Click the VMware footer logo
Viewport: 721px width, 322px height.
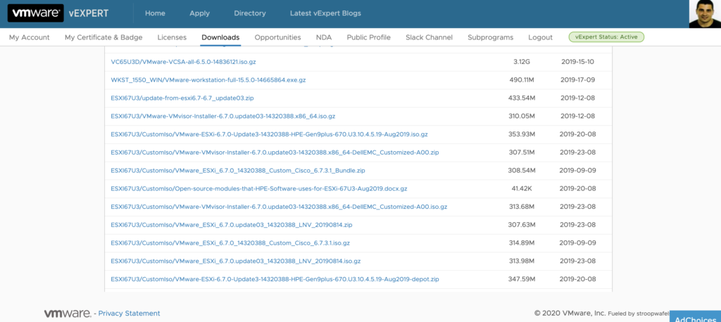68,314
